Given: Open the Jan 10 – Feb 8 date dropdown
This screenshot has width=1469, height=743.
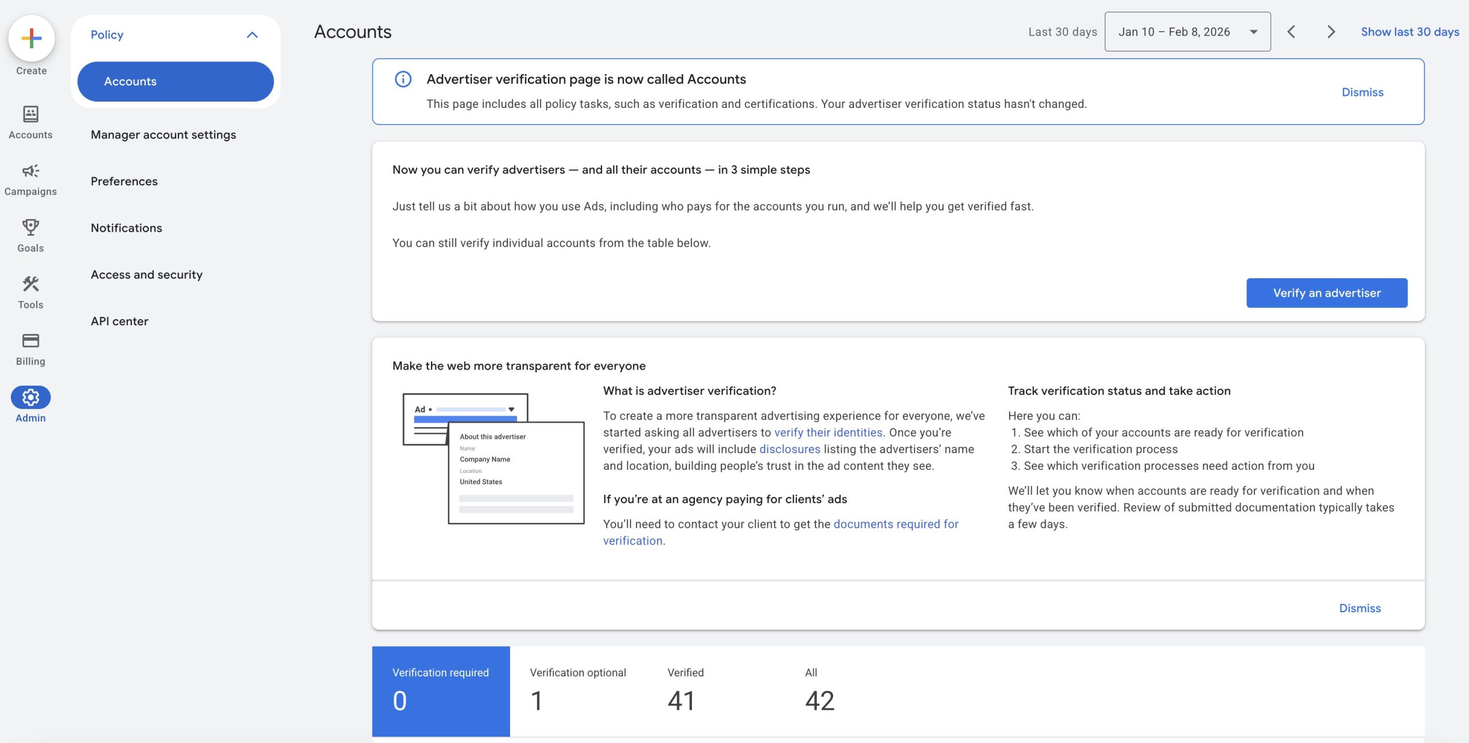Looking at the screenshot, I should (x=1187, y=32).
